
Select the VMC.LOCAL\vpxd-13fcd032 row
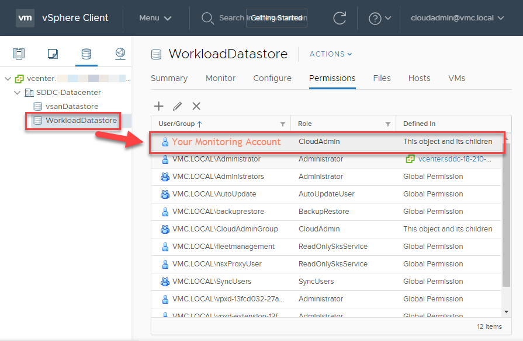point(326,299)
